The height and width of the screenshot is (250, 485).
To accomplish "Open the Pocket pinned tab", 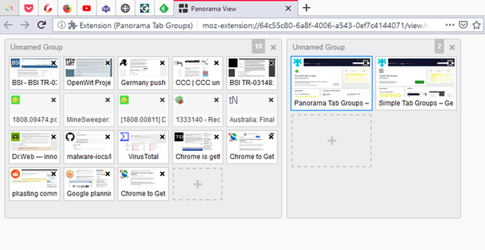I will 29,8.
